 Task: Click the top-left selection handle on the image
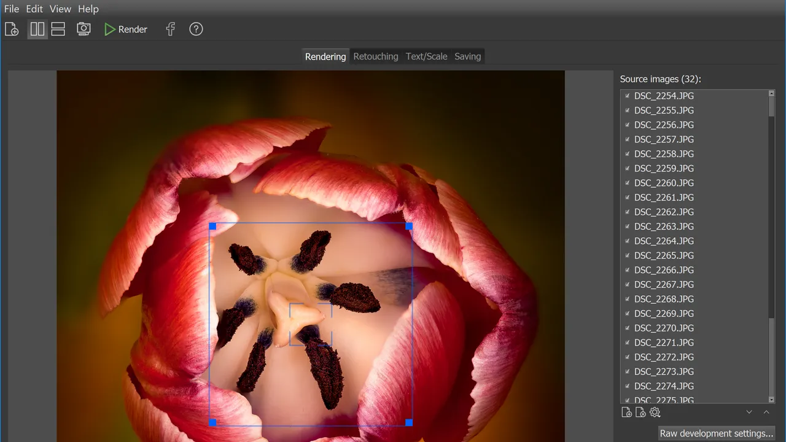(x=212, y=226)
